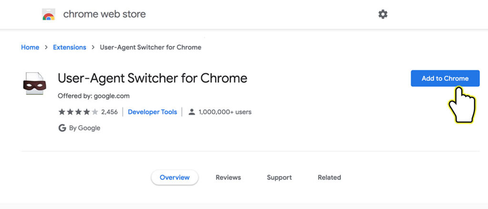Viewport: 488px width, 209px height.
Task: Open the Developer Tools category link
Action: pos(152,112)
